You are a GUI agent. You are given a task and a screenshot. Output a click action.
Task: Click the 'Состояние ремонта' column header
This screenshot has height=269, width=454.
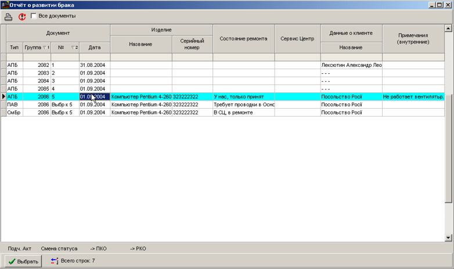pyautogui.click(x=243, y=39)
